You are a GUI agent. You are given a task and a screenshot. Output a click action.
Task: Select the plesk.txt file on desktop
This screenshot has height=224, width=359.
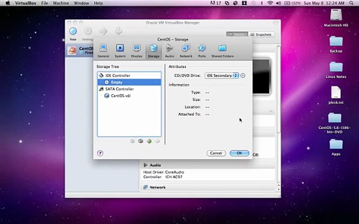(336, 95)
